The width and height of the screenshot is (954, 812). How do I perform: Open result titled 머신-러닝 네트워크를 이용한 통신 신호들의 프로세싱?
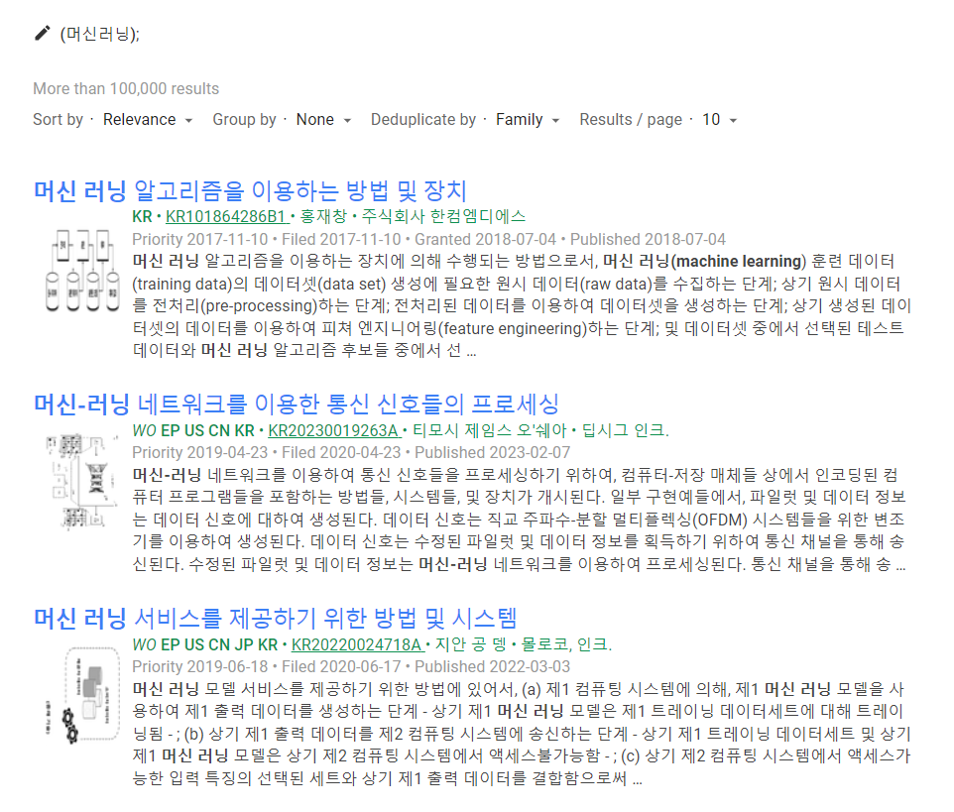tap(297, 404)
